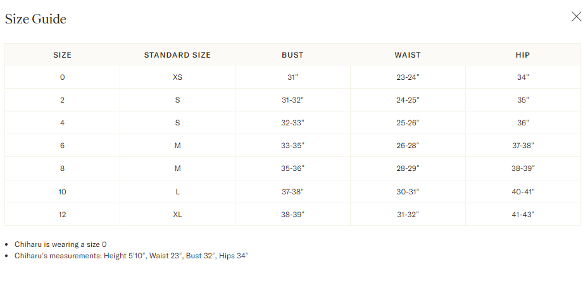583x283 pixels.
Task: Click the WAIST column header
Action: point(408,55)
